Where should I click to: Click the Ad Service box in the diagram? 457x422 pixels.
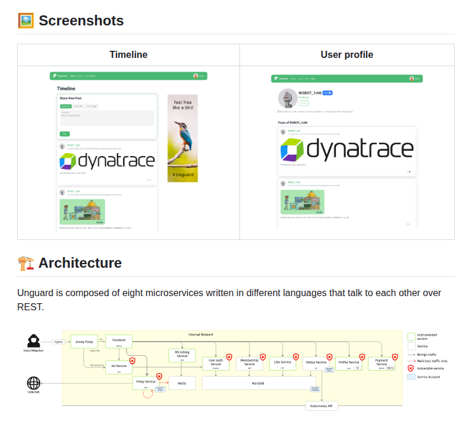[x=119, y=368]
